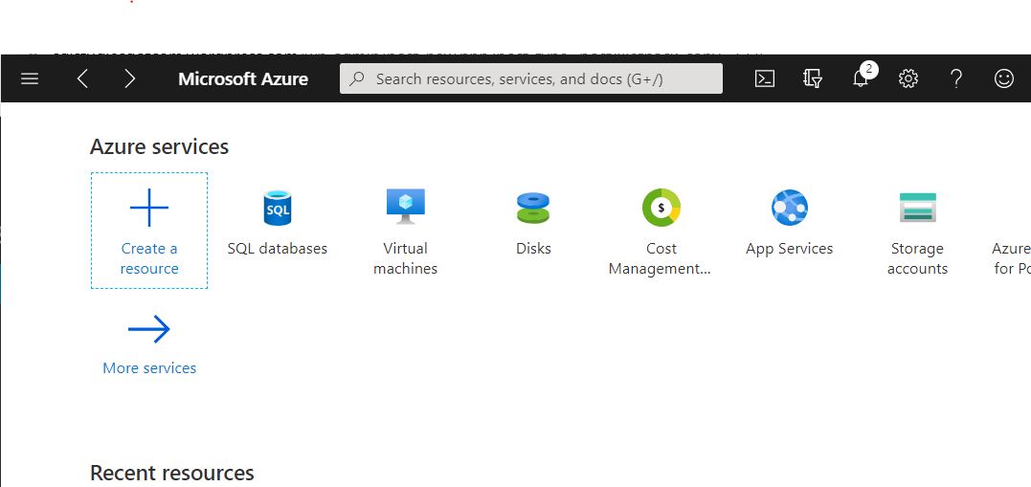1031x487 pixels.
Task: Open the portal hamburger menu
Action: click(x=30, y=78)
